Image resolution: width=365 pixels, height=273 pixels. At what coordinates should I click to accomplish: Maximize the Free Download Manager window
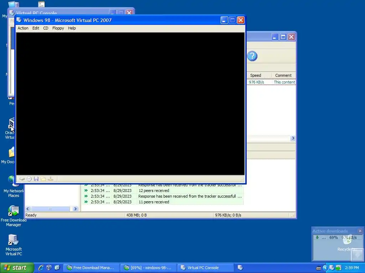(x=283, y=37)
